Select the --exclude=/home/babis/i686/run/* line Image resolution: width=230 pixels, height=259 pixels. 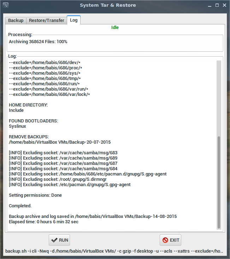(44, 84)
